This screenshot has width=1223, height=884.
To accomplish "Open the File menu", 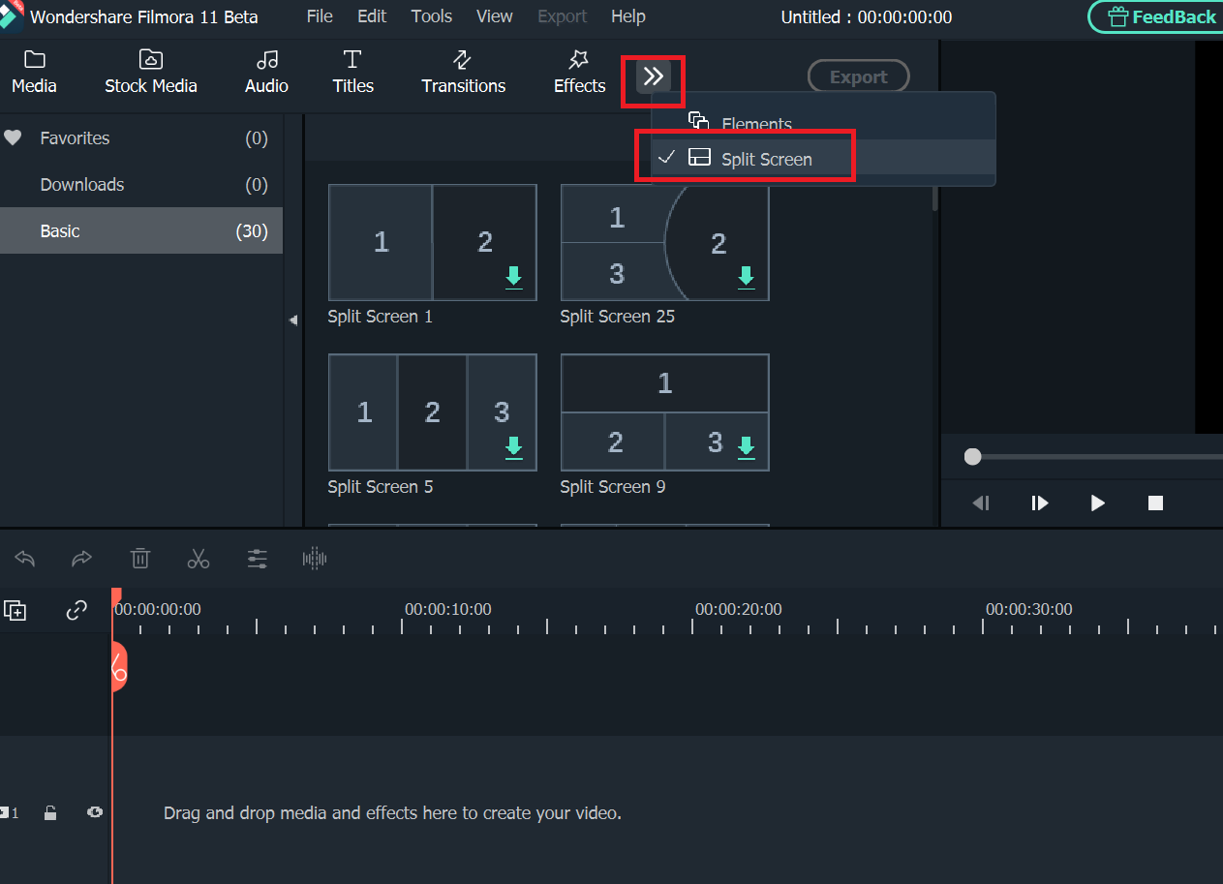I will pos(320,16).
